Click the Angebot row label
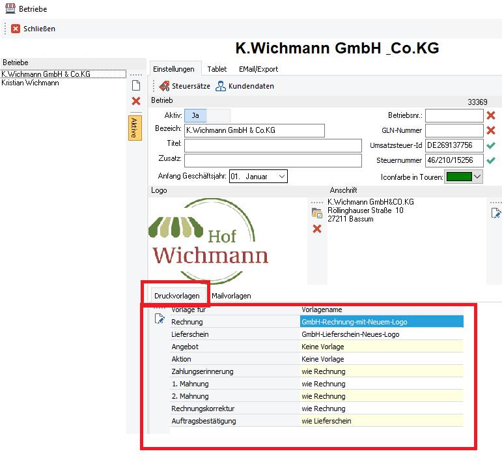 tap(185, 347)
